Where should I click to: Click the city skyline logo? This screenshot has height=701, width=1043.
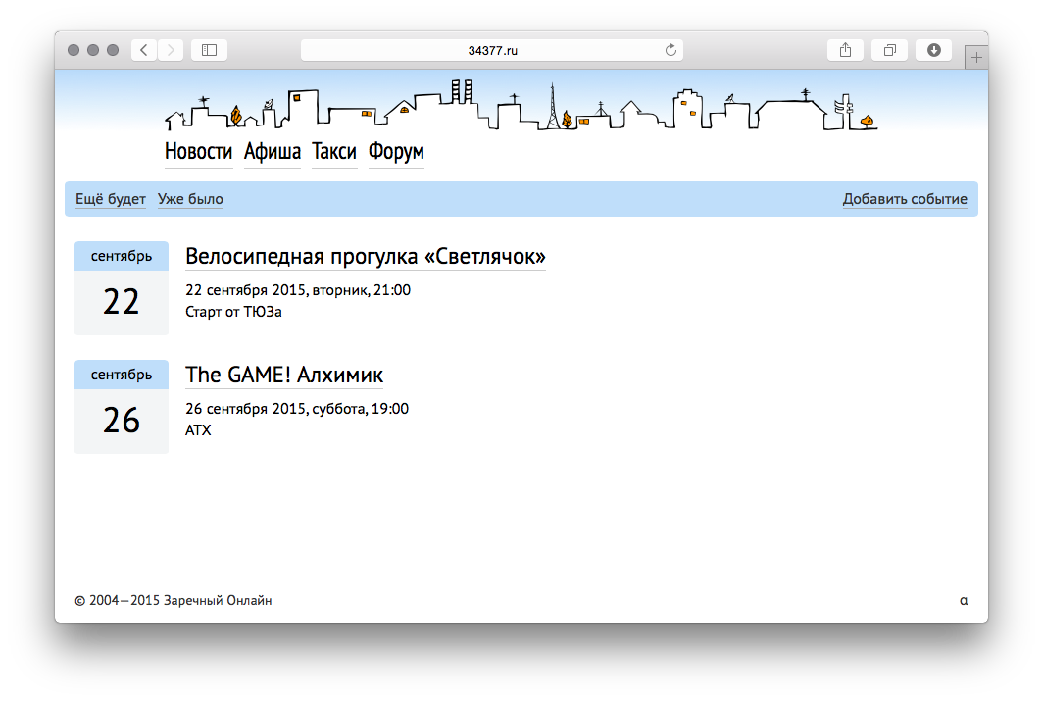coord(521,105)
